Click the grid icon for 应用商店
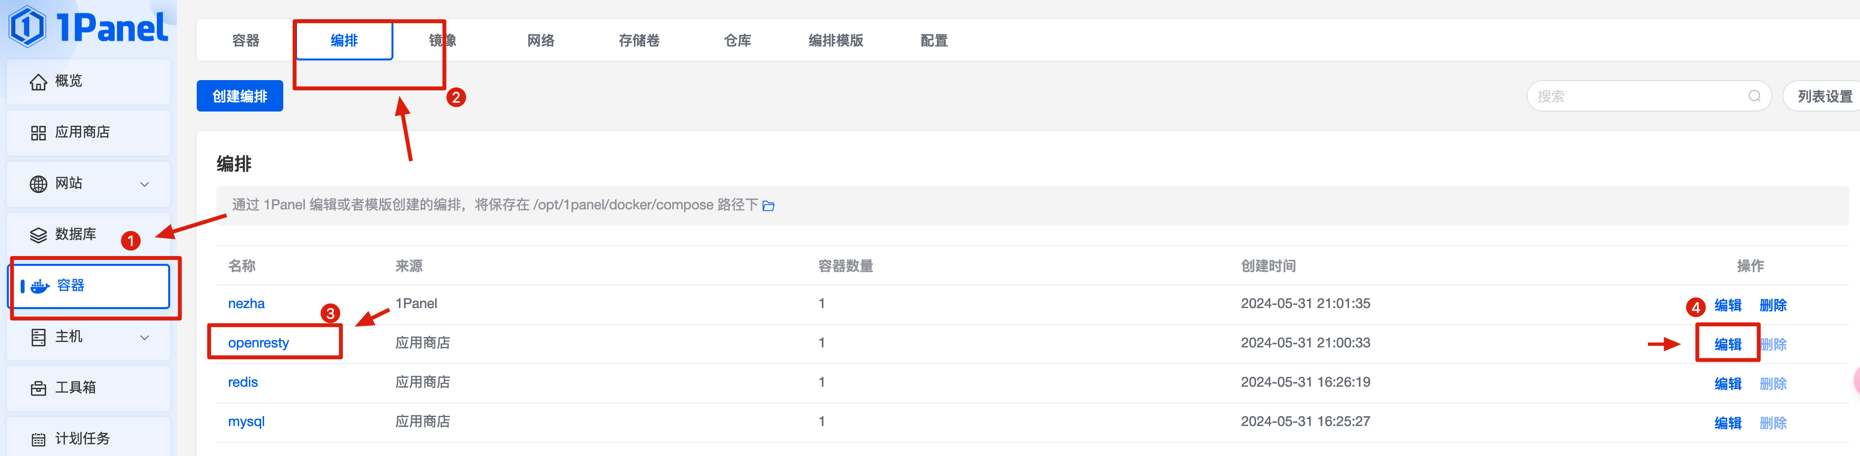The height and width of the screenshot is (456, 1860). point(38,133)
